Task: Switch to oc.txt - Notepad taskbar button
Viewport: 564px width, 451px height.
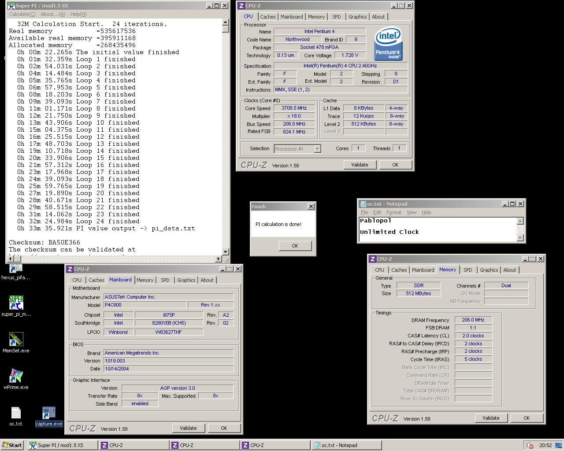Action: tap(346, 445)
